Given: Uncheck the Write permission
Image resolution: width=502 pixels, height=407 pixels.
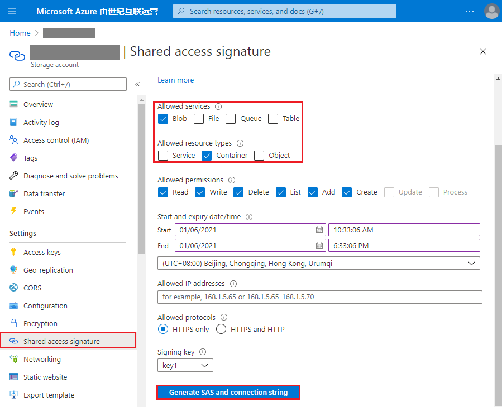Looking at the screenshot, I should point(200,192).
